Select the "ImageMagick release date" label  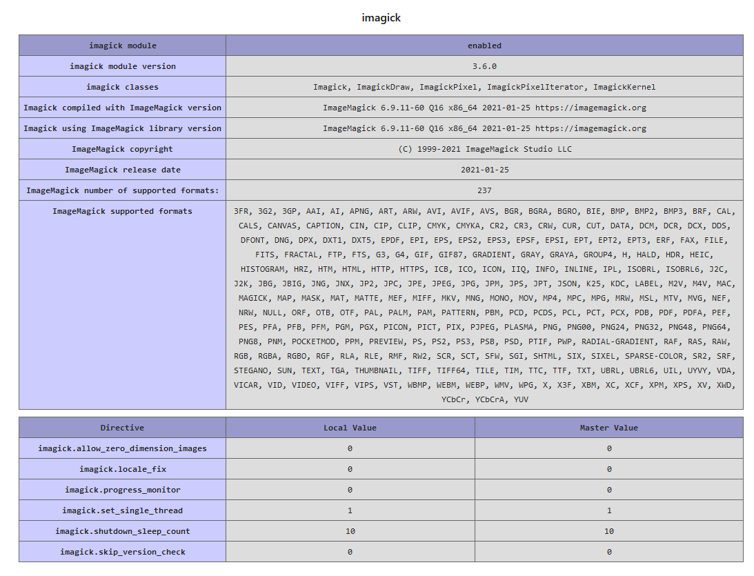click(x=122, y=169)
